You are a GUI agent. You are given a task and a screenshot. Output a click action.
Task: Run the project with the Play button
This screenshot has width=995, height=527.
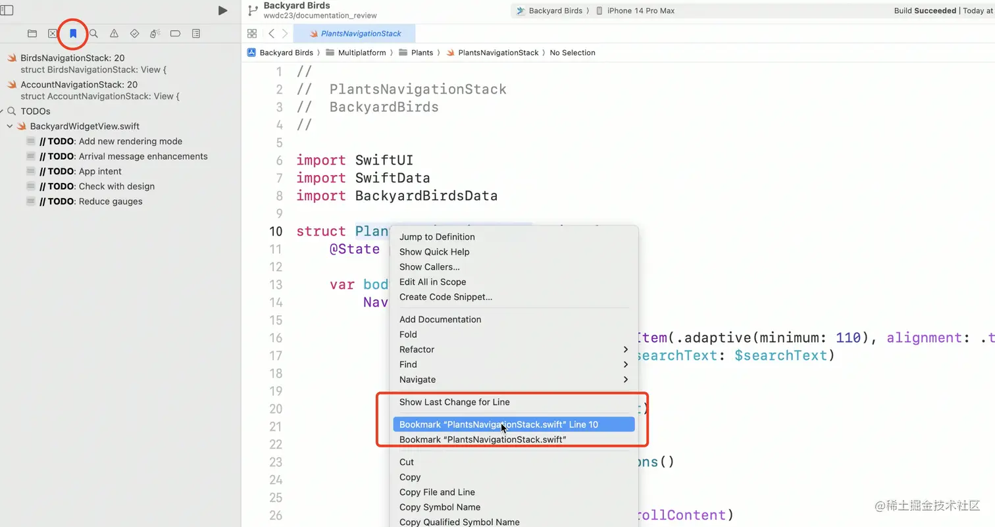(x=223, y=11)
